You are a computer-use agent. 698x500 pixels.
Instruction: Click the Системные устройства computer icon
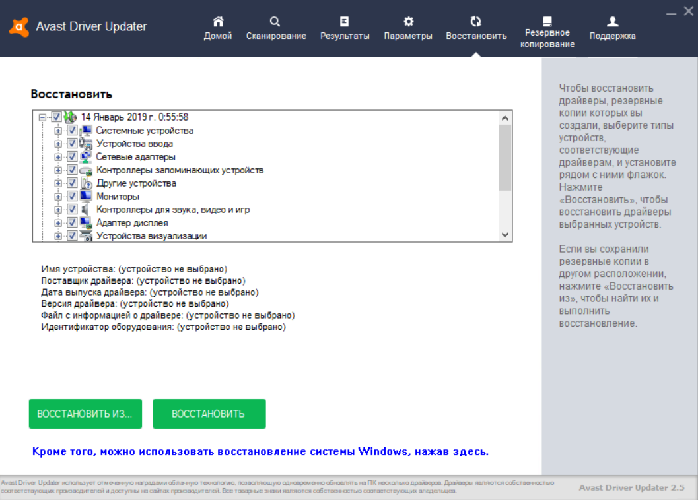(x=86, y=131)
